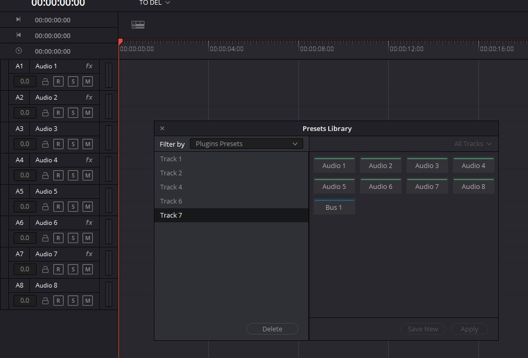Click fx icon on Audio 1 track
Viewport: 528px width, 358px height.
click(x=89, y=66)
